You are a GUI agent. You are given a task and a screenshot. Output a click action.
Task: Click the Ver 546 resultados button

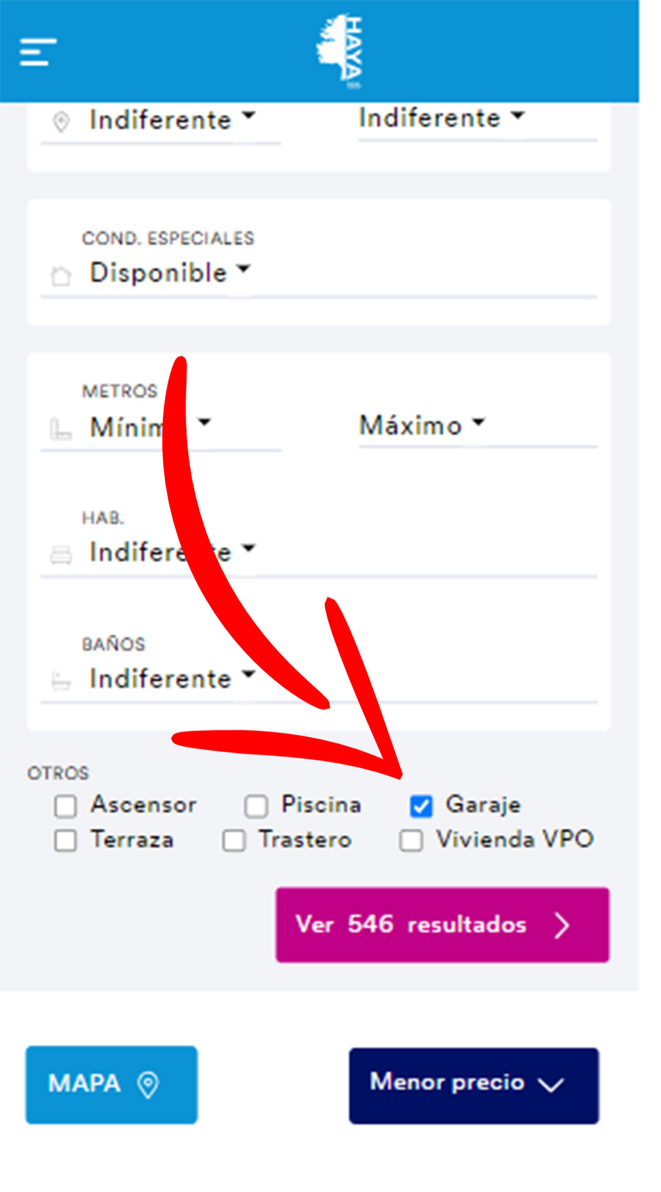point(442,925)
